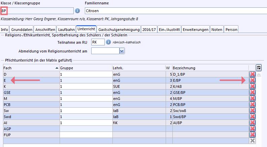Open the Laufbahn tab
267x147 pixels.
66,30
